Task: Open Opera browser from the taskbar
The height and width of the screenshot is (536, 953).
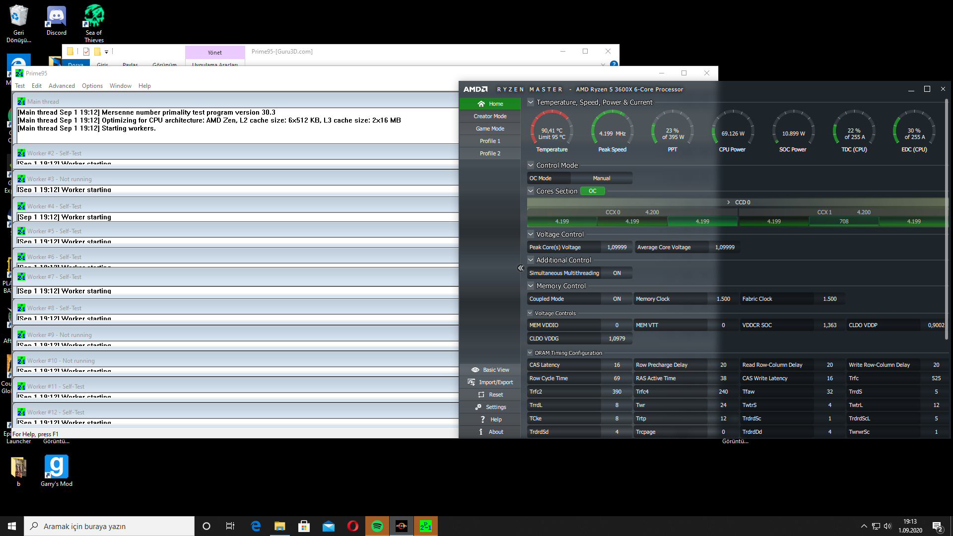Action: pyautogui.click(x=353, y=526)
